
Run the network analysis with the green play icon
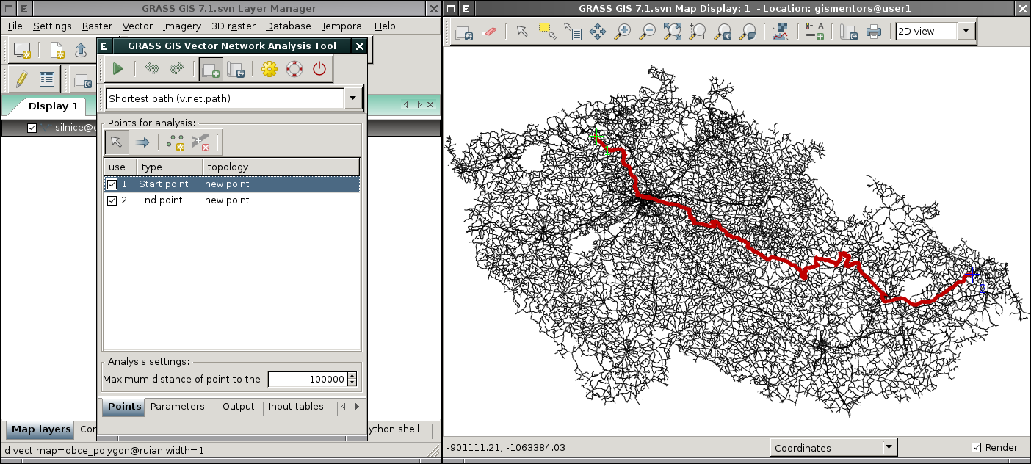click(x=117, y=69)
